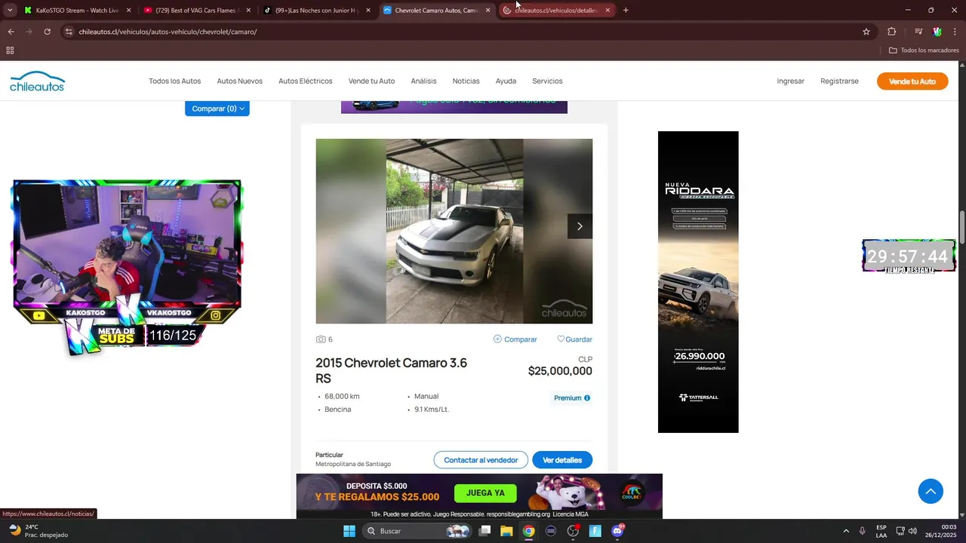Reload the chileautos page
966x543 pixels.
click(x=47, y=32)
